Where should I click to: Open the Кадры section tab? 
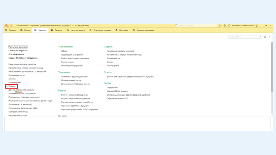(25, 30)
